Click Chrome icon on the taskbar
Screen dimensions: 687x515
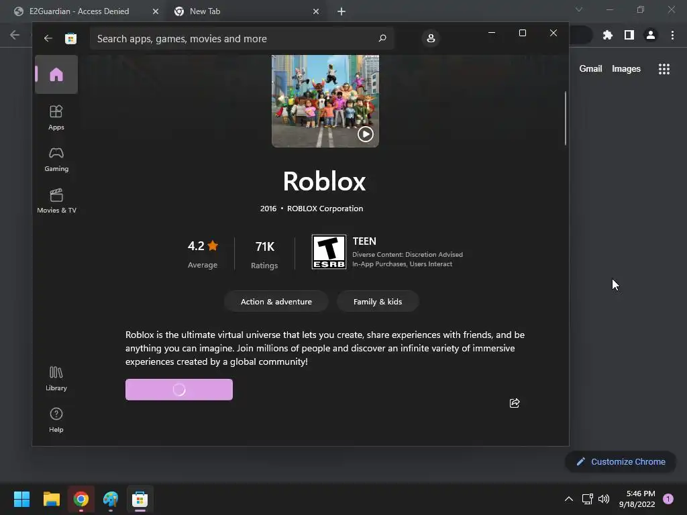pyautogui.click(x=81, y=499)
